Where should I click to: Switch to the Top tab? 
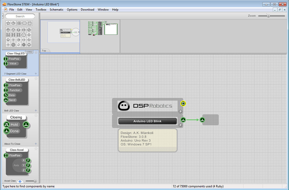pyautogui.click(x=45, y=51)
